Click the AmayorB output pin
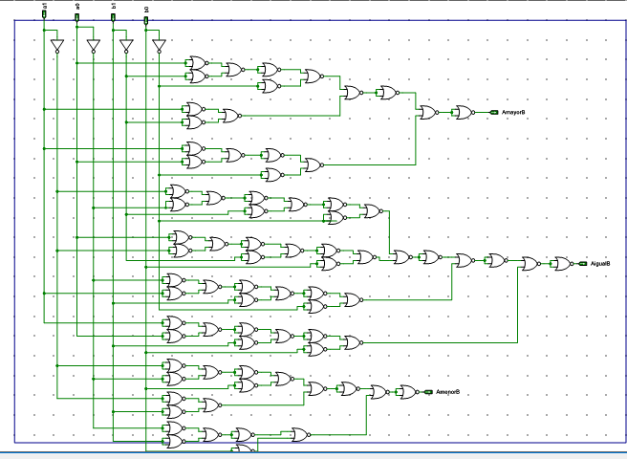The width and height of the screenshot is (627, 459). [x=494, y=113]
